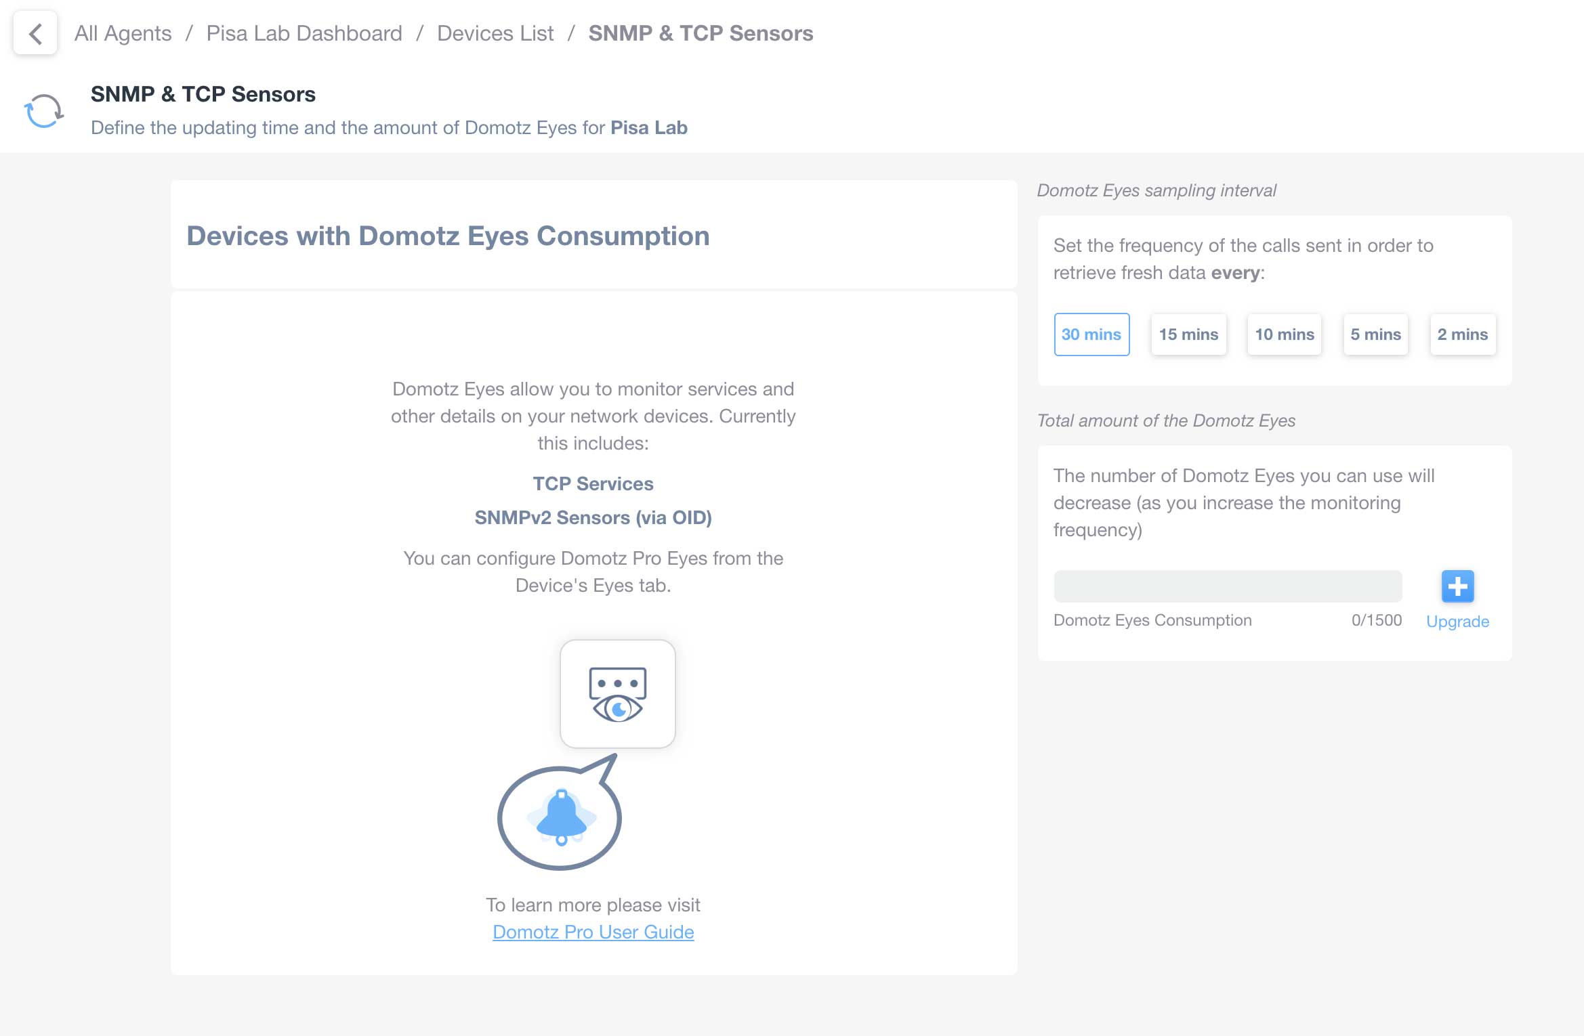
Task: Select the 15 mins sampling interval
Action: pyautogui.click(x=1188, y=334)
